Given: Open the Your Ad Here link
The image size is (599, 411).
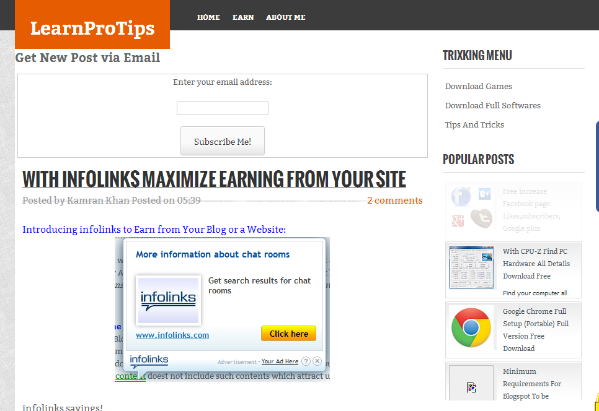Looking at the screenshot, I should (280, 361).
